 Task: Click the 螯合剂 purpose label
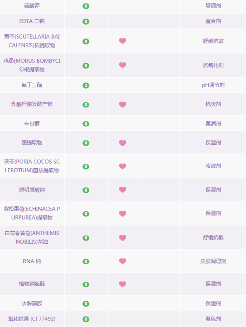[213, 21]
